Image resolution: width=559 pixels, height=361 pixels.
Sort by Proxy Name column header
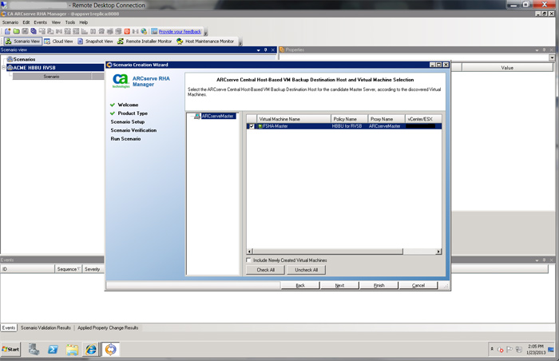[x=387, y=119]
